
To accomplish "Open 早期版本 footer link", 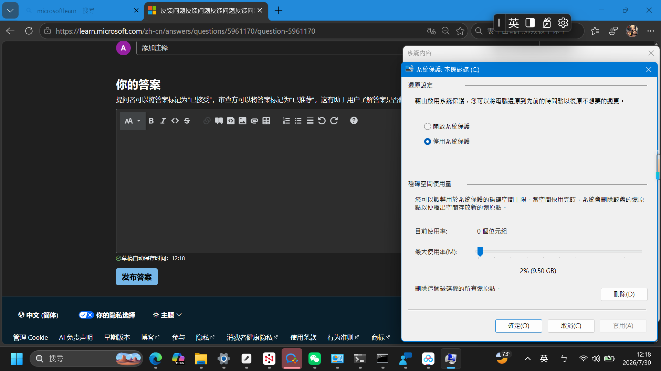I will point(117,337).
